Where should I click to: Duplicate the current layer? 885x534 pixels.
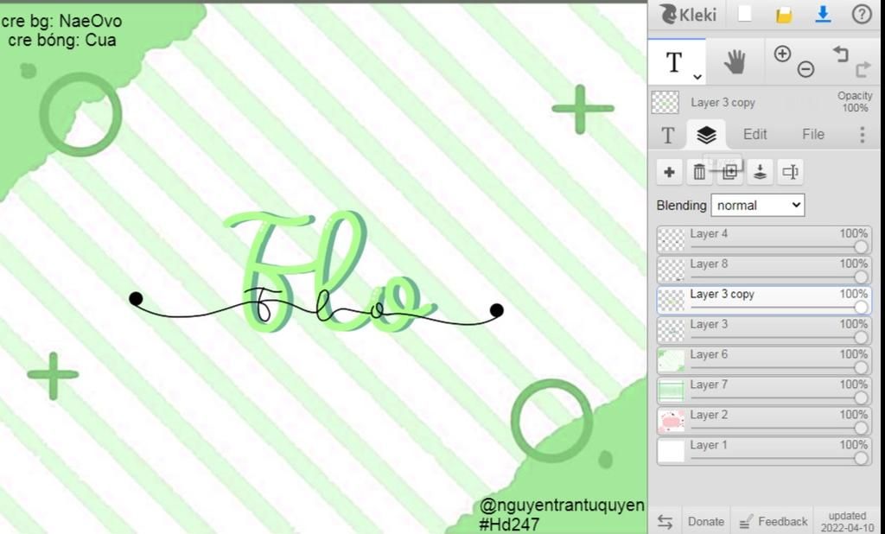(x=729, y=172)
